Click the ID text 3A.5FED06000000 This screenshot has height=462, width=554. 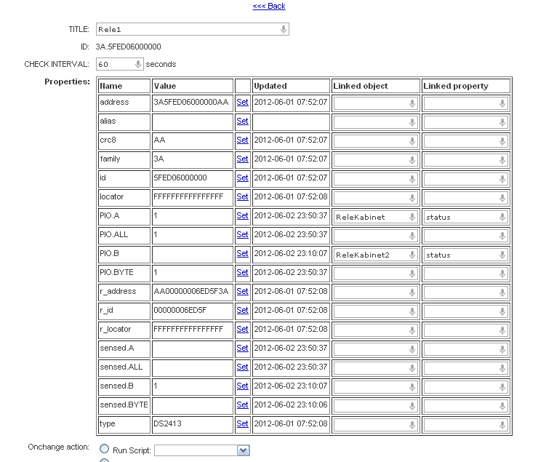128,47
